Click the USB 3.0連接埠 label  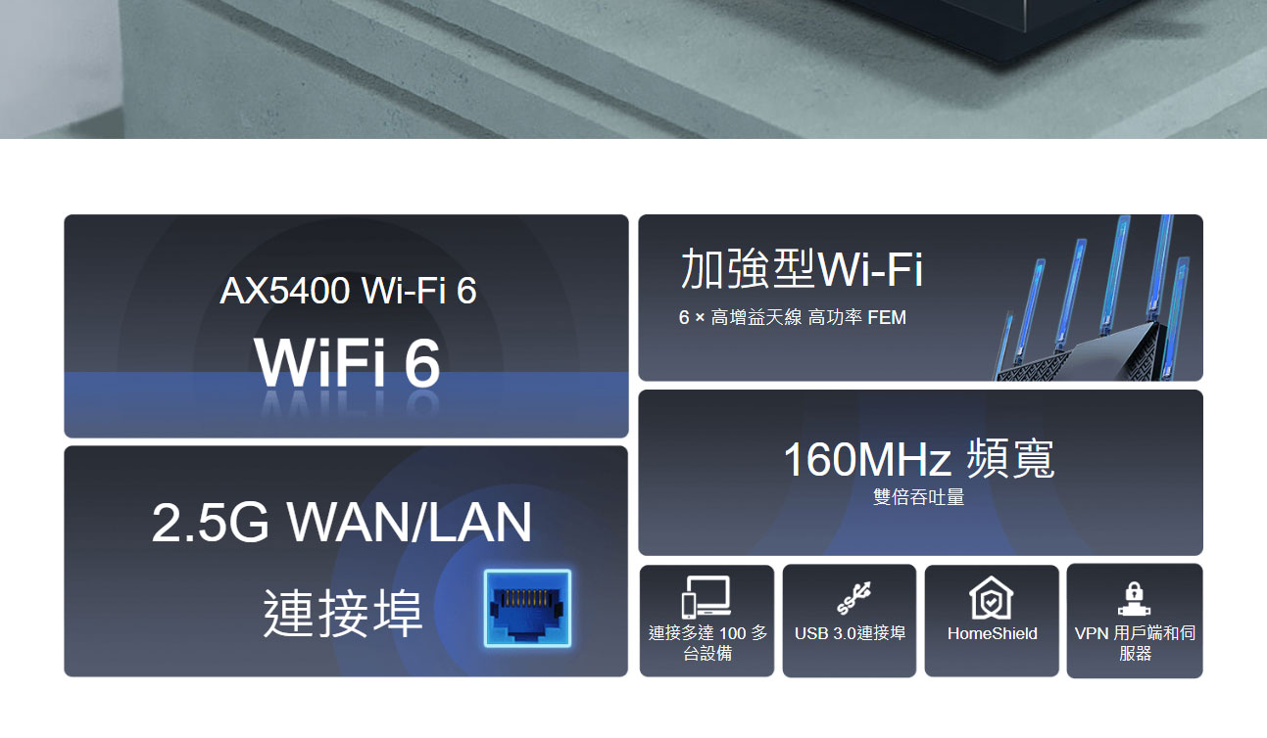[x=850, y=633]
